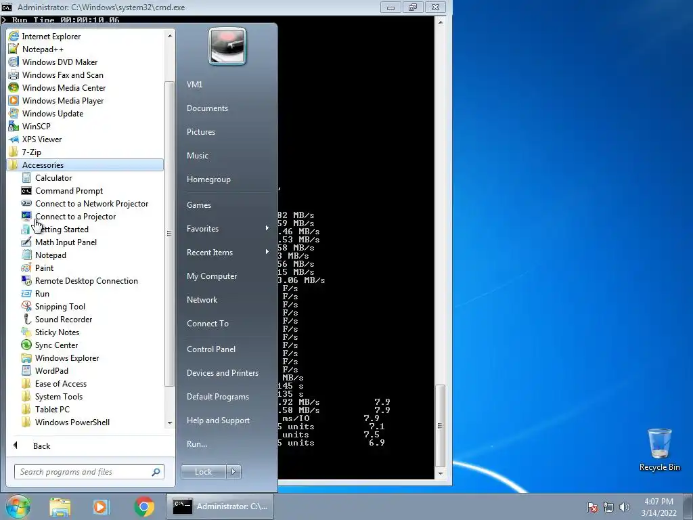The height and width of the screenshot is (520, 693).
Task: Open Windows Update icon
Action: tap(14, 113)
